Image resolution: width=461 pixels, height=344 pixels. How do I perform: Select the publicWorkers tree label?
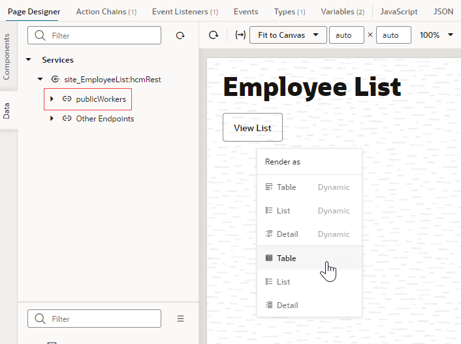[101, 99]
